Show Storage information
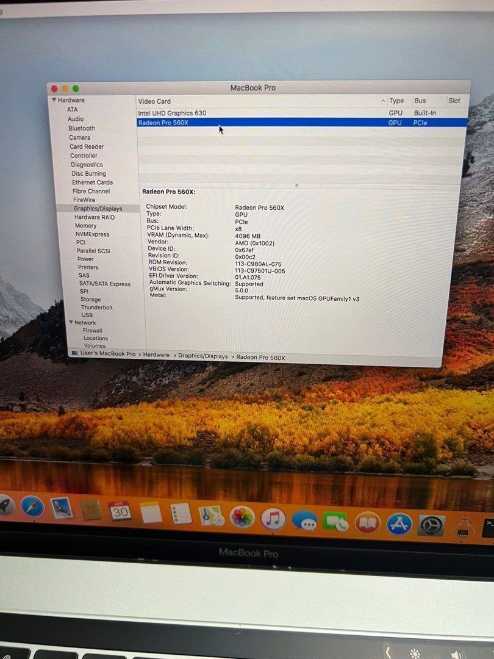Image resolution: width=494 pixels, height=659 pixels. tap(91, 299)
